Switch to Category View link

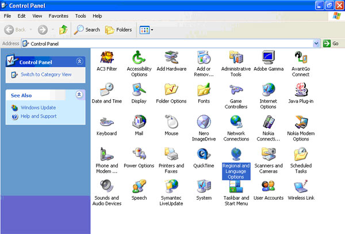46,75
